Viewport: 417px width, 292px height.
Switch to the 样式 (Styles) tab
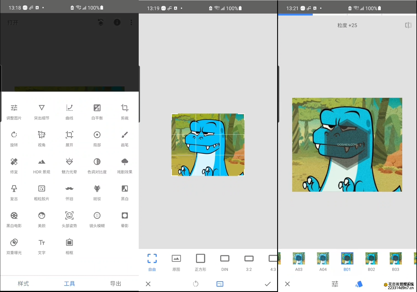23,284
